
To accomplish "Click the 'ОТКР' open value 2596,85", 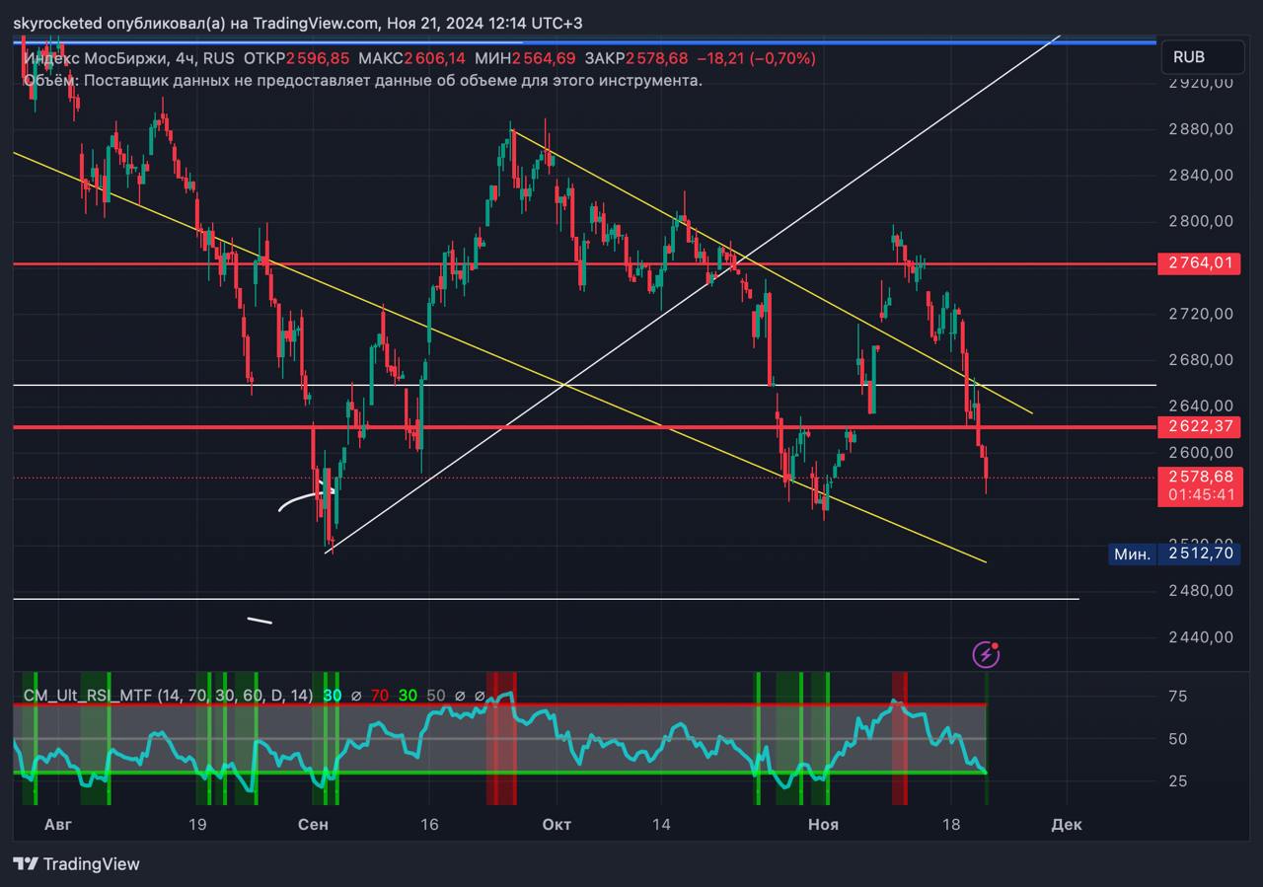I will click(x=318, y=58).
